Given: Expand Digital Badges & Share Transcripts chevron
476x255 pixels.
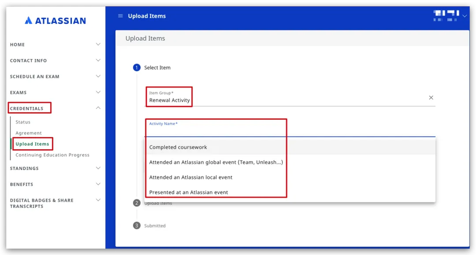Looking at the screenshot, I should 98,200.
